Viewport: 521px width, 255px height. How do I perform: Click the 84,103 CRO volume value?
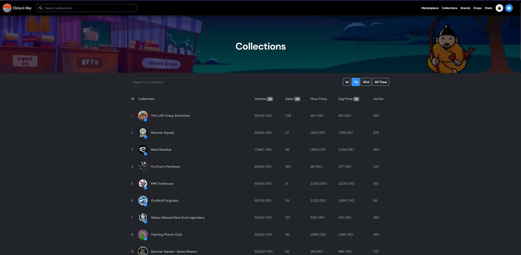click(x=263, y=132)
